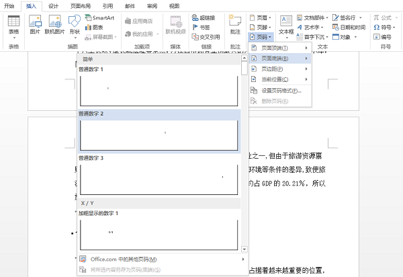Insert a 交叉引用 cross-reference

(x=206, y=37)
